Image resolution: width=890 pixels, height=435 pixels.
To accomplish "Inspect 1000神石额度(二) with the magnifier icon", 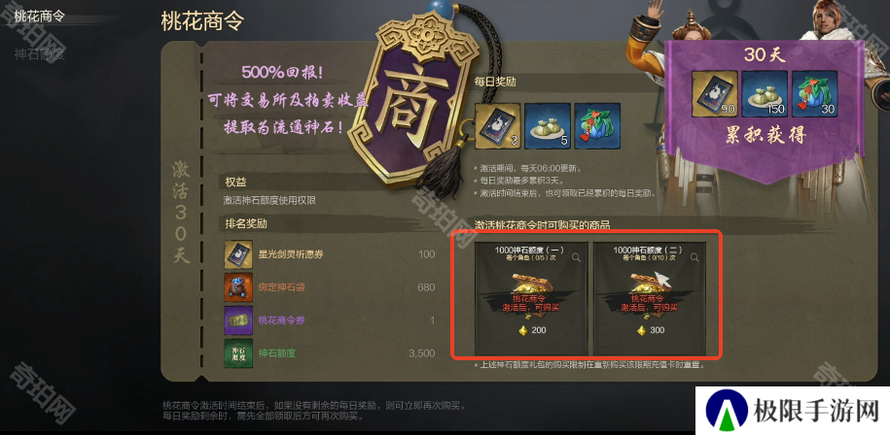I will [x=694, y=257].
